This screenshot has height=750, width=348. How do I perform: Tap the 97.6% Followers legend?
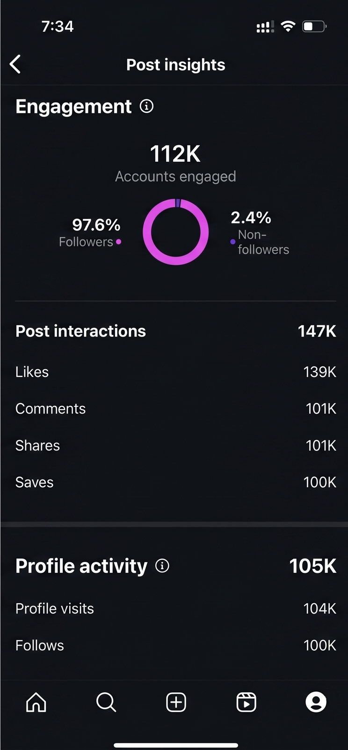click(90, 232)
